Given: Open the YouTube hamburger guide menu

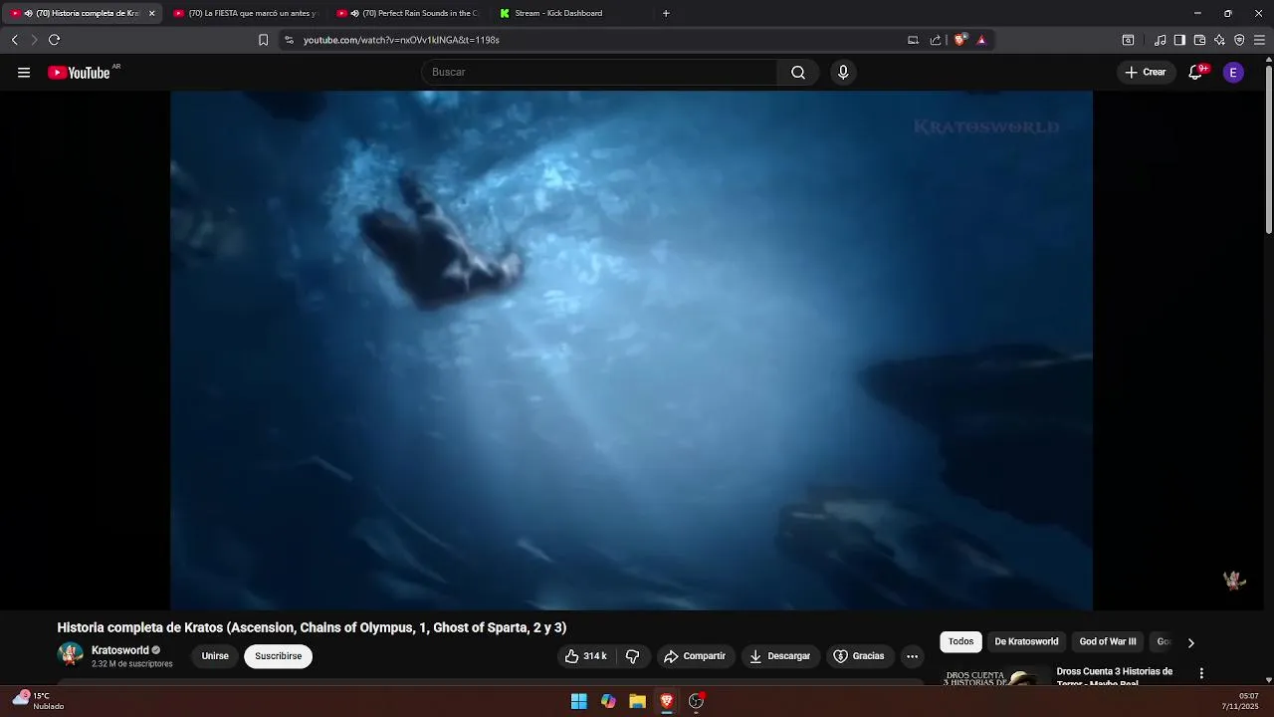Looking at the screenshot, I should pyautogui.click(x=24, y=73).
